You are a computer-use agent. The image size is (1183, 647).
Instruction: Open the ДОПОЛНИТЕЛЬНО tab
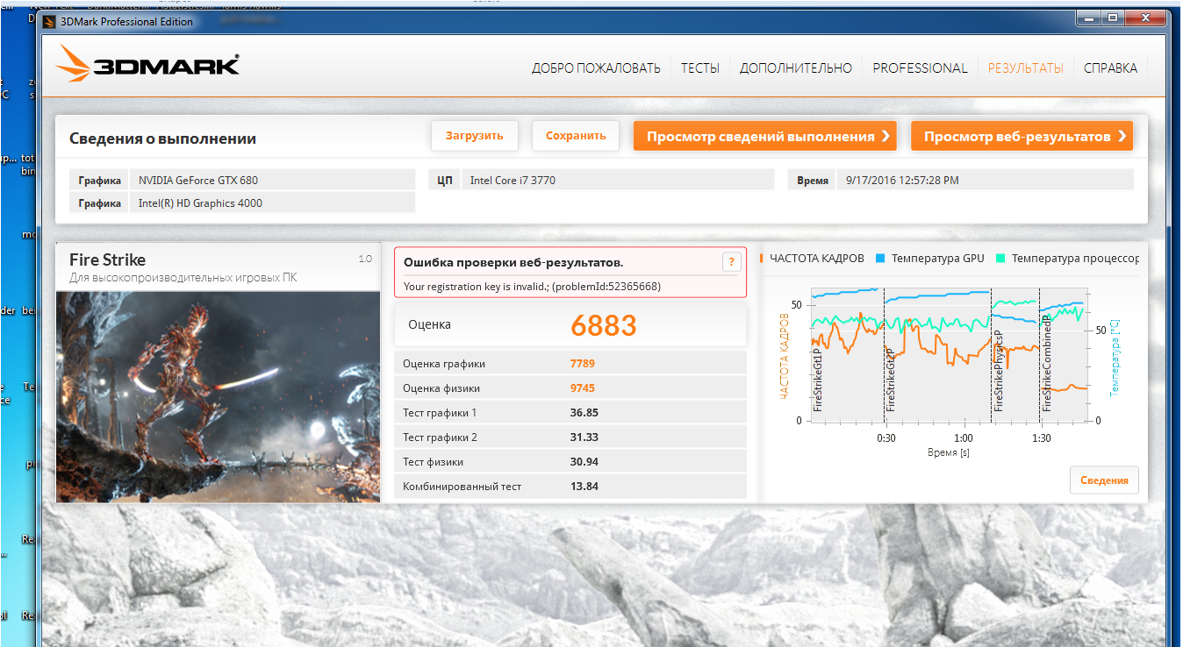[x=795, y=68]
